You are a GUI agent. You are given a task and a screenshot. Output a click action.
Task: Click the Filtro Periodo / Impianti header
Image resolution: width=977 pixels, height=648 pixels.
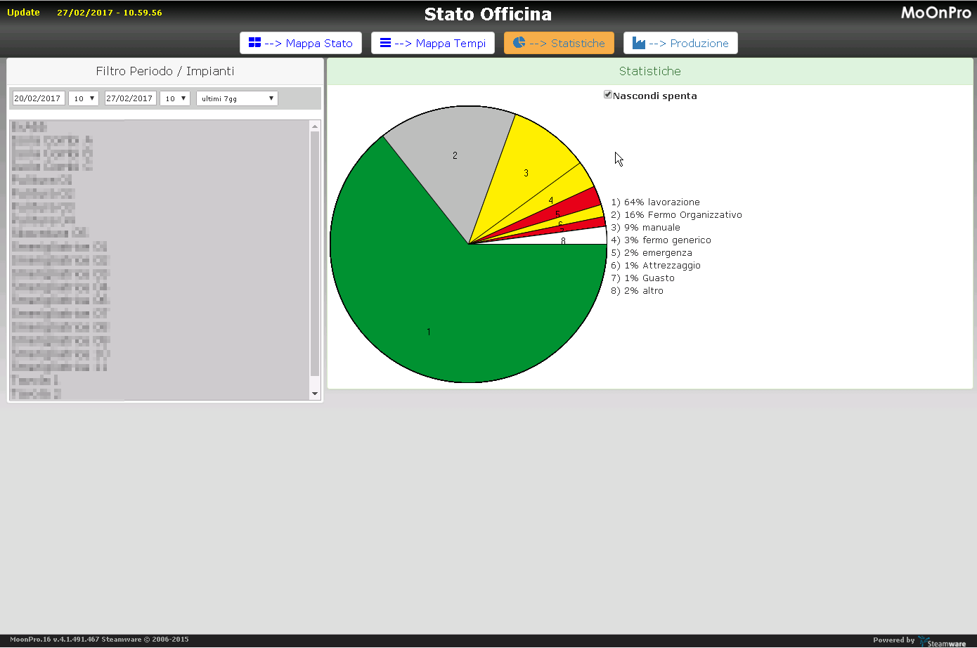(165, 71)
